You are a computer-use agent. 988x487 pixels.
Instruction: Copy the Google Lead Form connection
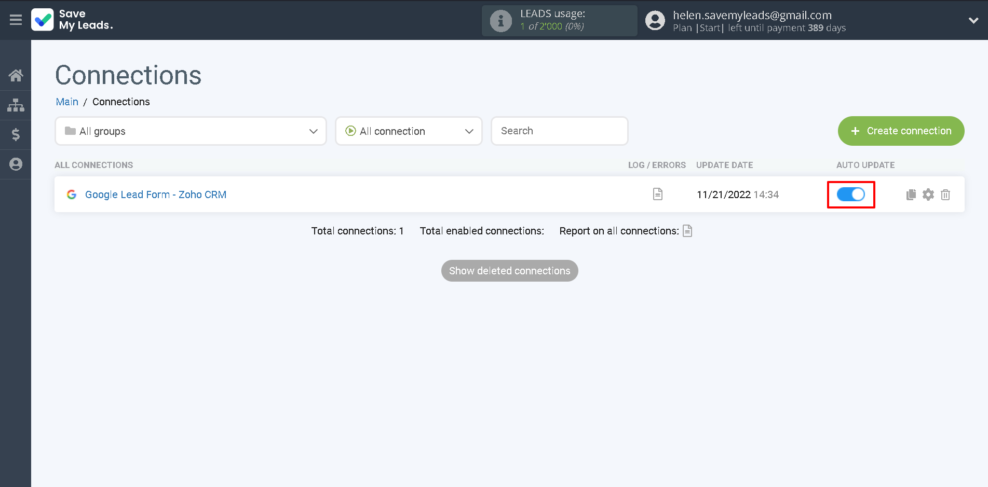click(911, 194)
